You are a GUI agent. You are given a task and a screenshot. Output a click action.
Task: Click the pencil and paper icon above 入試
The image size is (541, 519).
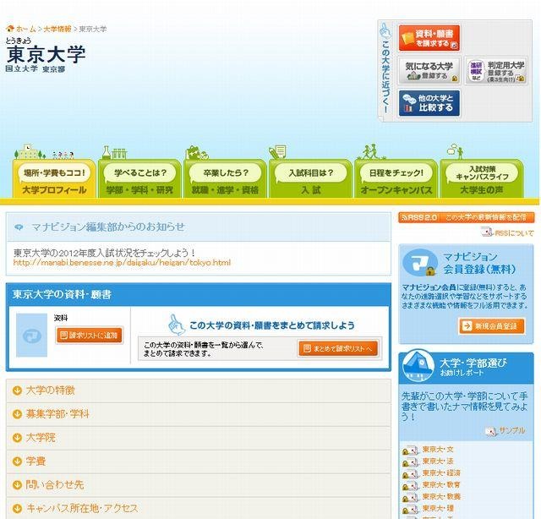[278, 152]
